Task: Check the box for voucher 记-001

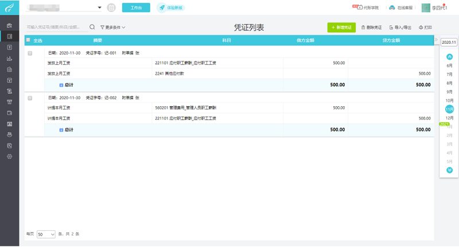Action: 30,53
